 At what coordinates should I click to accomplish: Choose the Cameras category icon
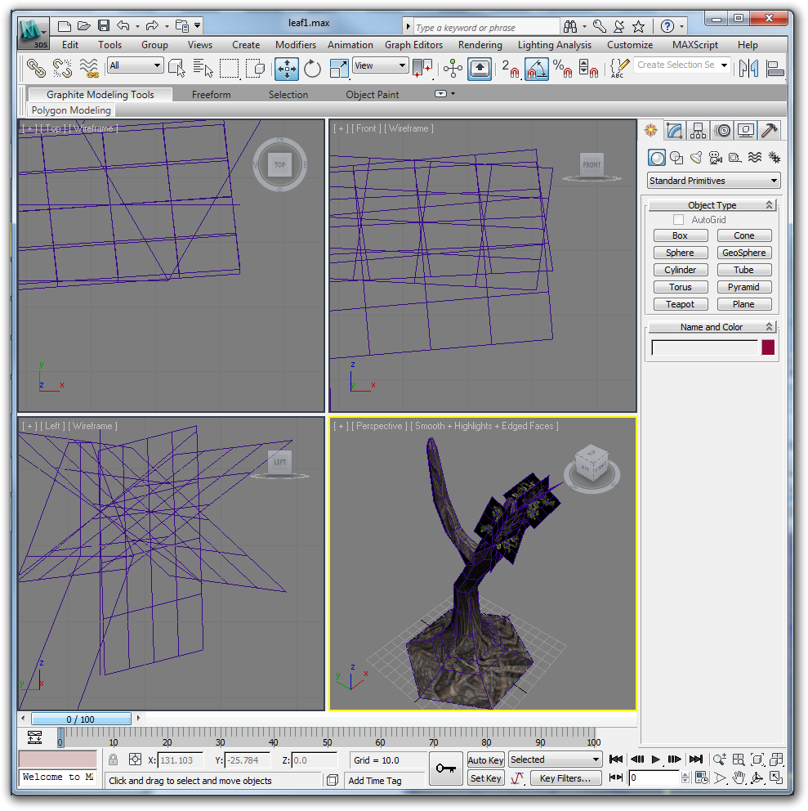point(715,158)
